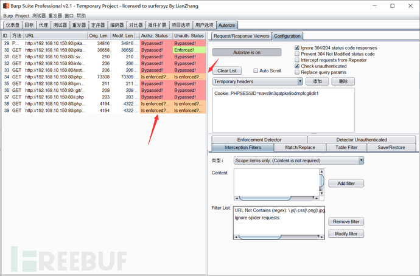Viewport: 420px width, 276px height.
Task: Enable Intercept requests from Repeater
Action: coord(297,60)
